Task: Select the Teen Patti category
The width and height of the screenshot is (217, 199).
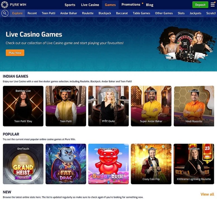Action: (x=49, y=13)
